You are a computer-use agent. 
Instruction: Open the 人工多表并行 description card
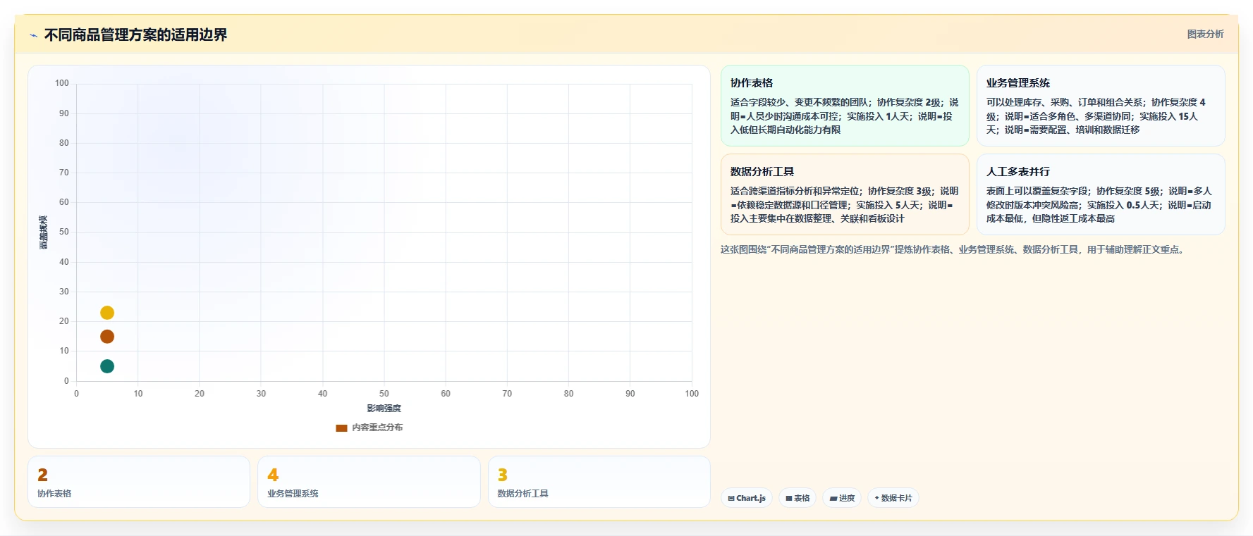pyautogui.click(x=1101, y=194)
